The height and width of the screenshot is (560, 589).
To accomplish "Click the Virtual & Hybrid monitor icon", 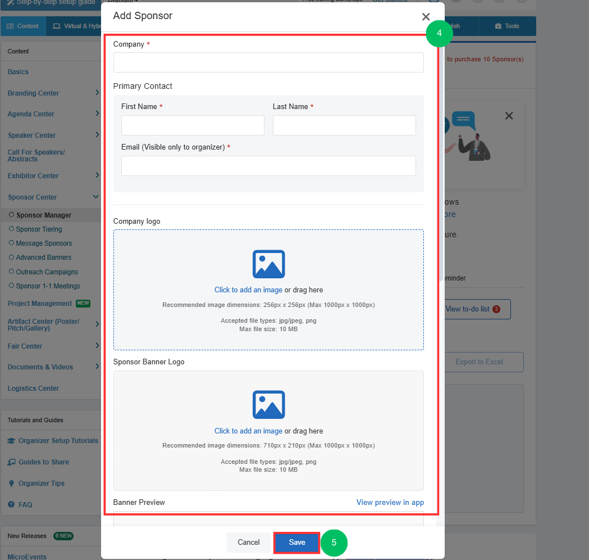I will click(x=56, y=26).
